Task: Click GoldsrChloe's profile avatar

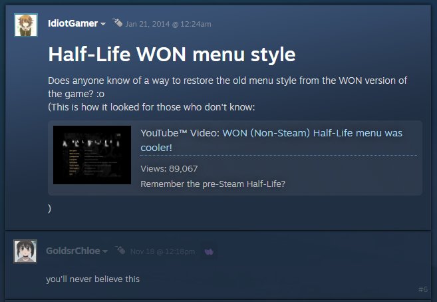Action: [x=25, y=251]
